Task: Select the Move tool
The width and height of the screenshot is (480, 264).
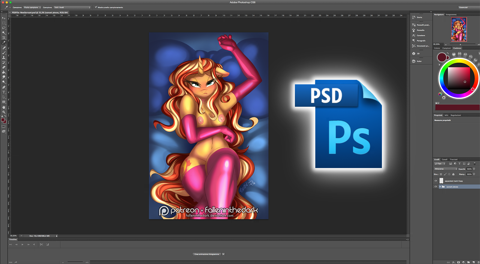Action: coord(4,18)
